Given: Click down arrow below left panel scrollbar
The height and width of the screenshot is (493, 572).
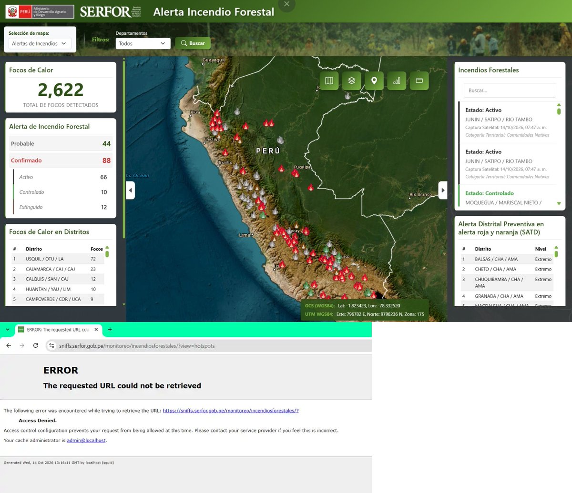Looking at the screenshot, I should [x=124, y=304].
